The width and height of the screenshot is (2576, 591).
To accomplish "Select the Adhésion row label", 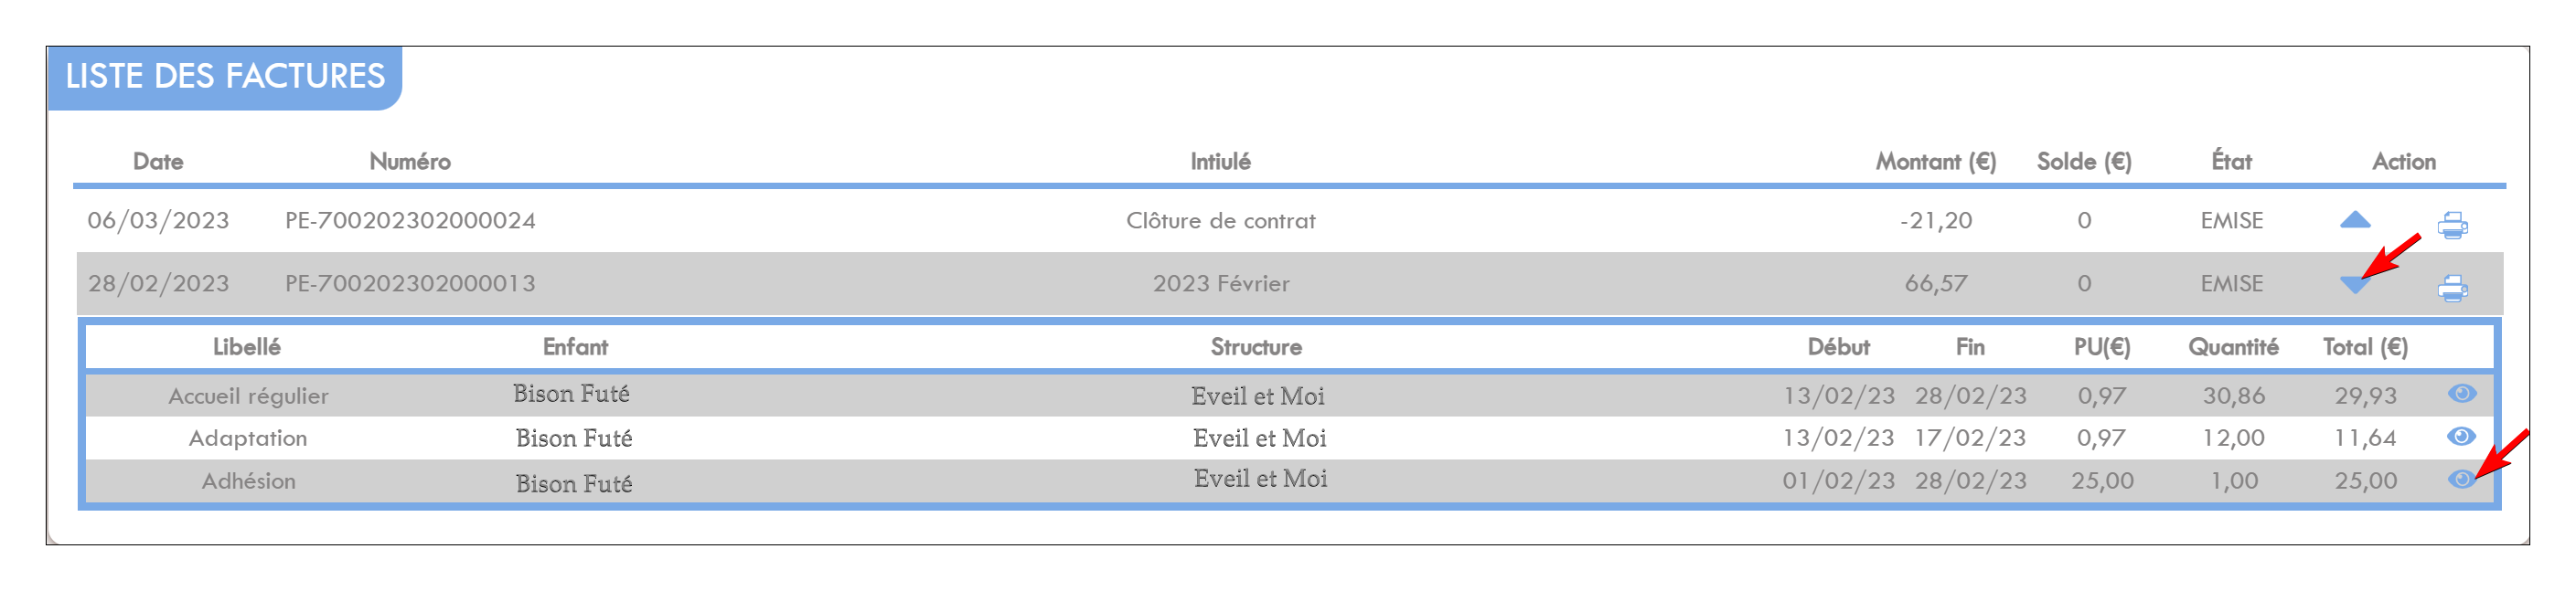I will click(248, 481).
